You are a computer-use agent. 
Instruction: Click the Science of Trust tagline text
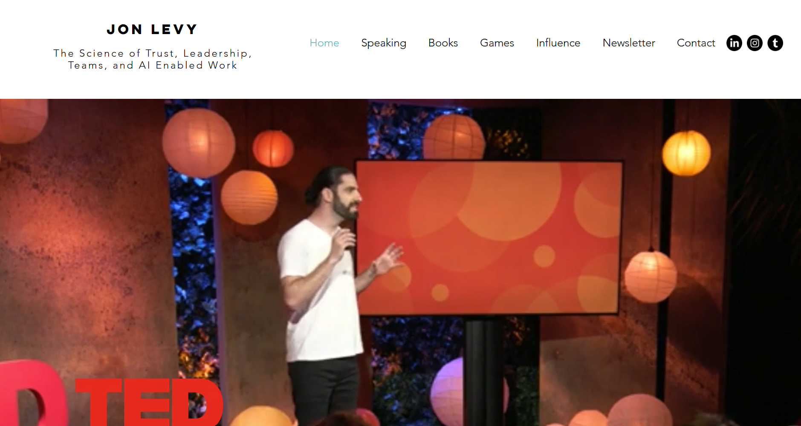[152, 59]
